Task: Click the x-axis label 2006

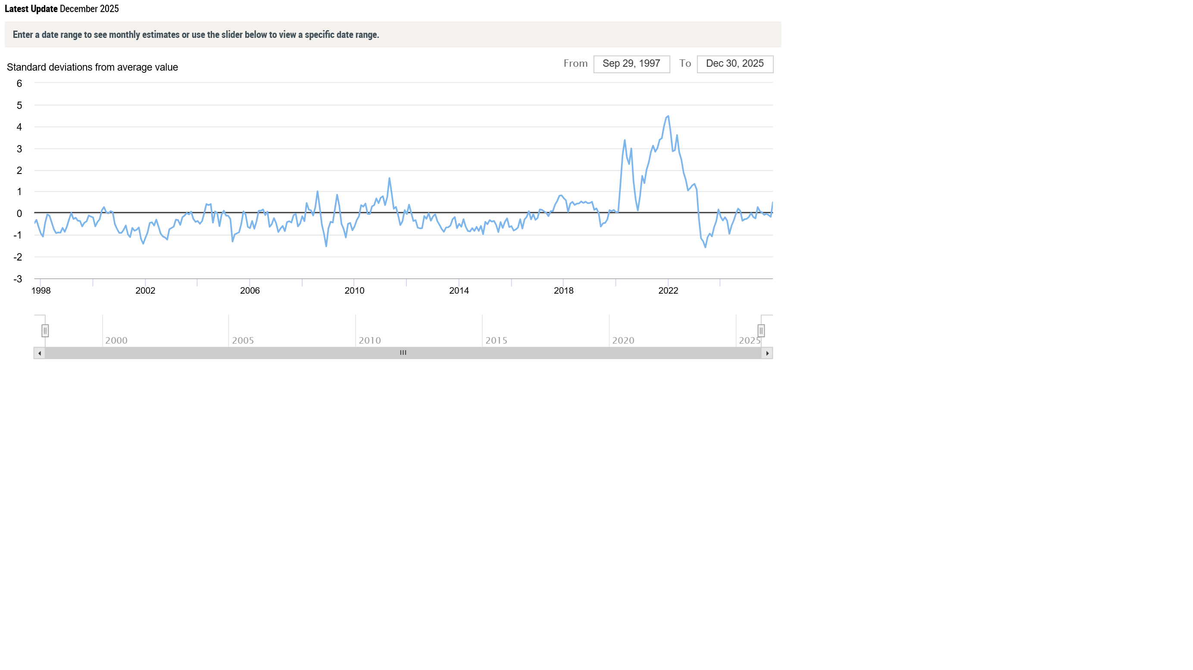Action: click(x=250, y=291)
